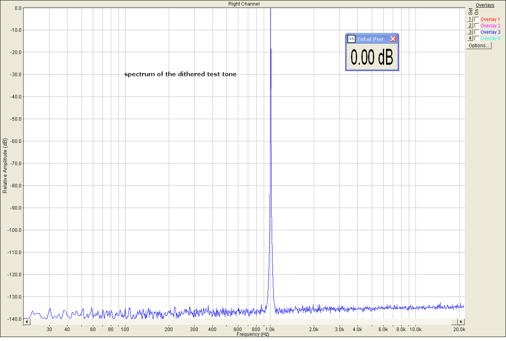The height and width of the screenshot is (341, 506).
Task: Open the overlay Options... dialog
Action: (x=479, y=46)
